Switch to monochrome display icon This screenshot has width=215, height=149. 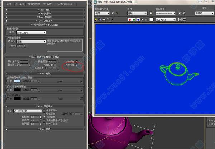146,20
